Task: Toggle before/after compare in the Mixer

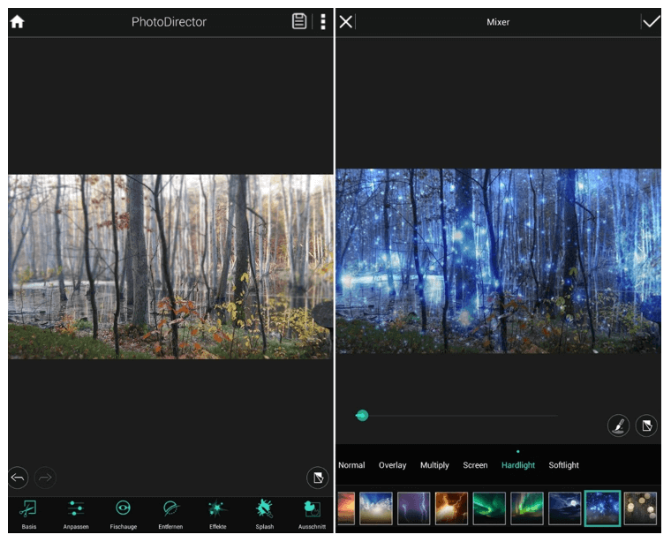Action: coord(646,426)
